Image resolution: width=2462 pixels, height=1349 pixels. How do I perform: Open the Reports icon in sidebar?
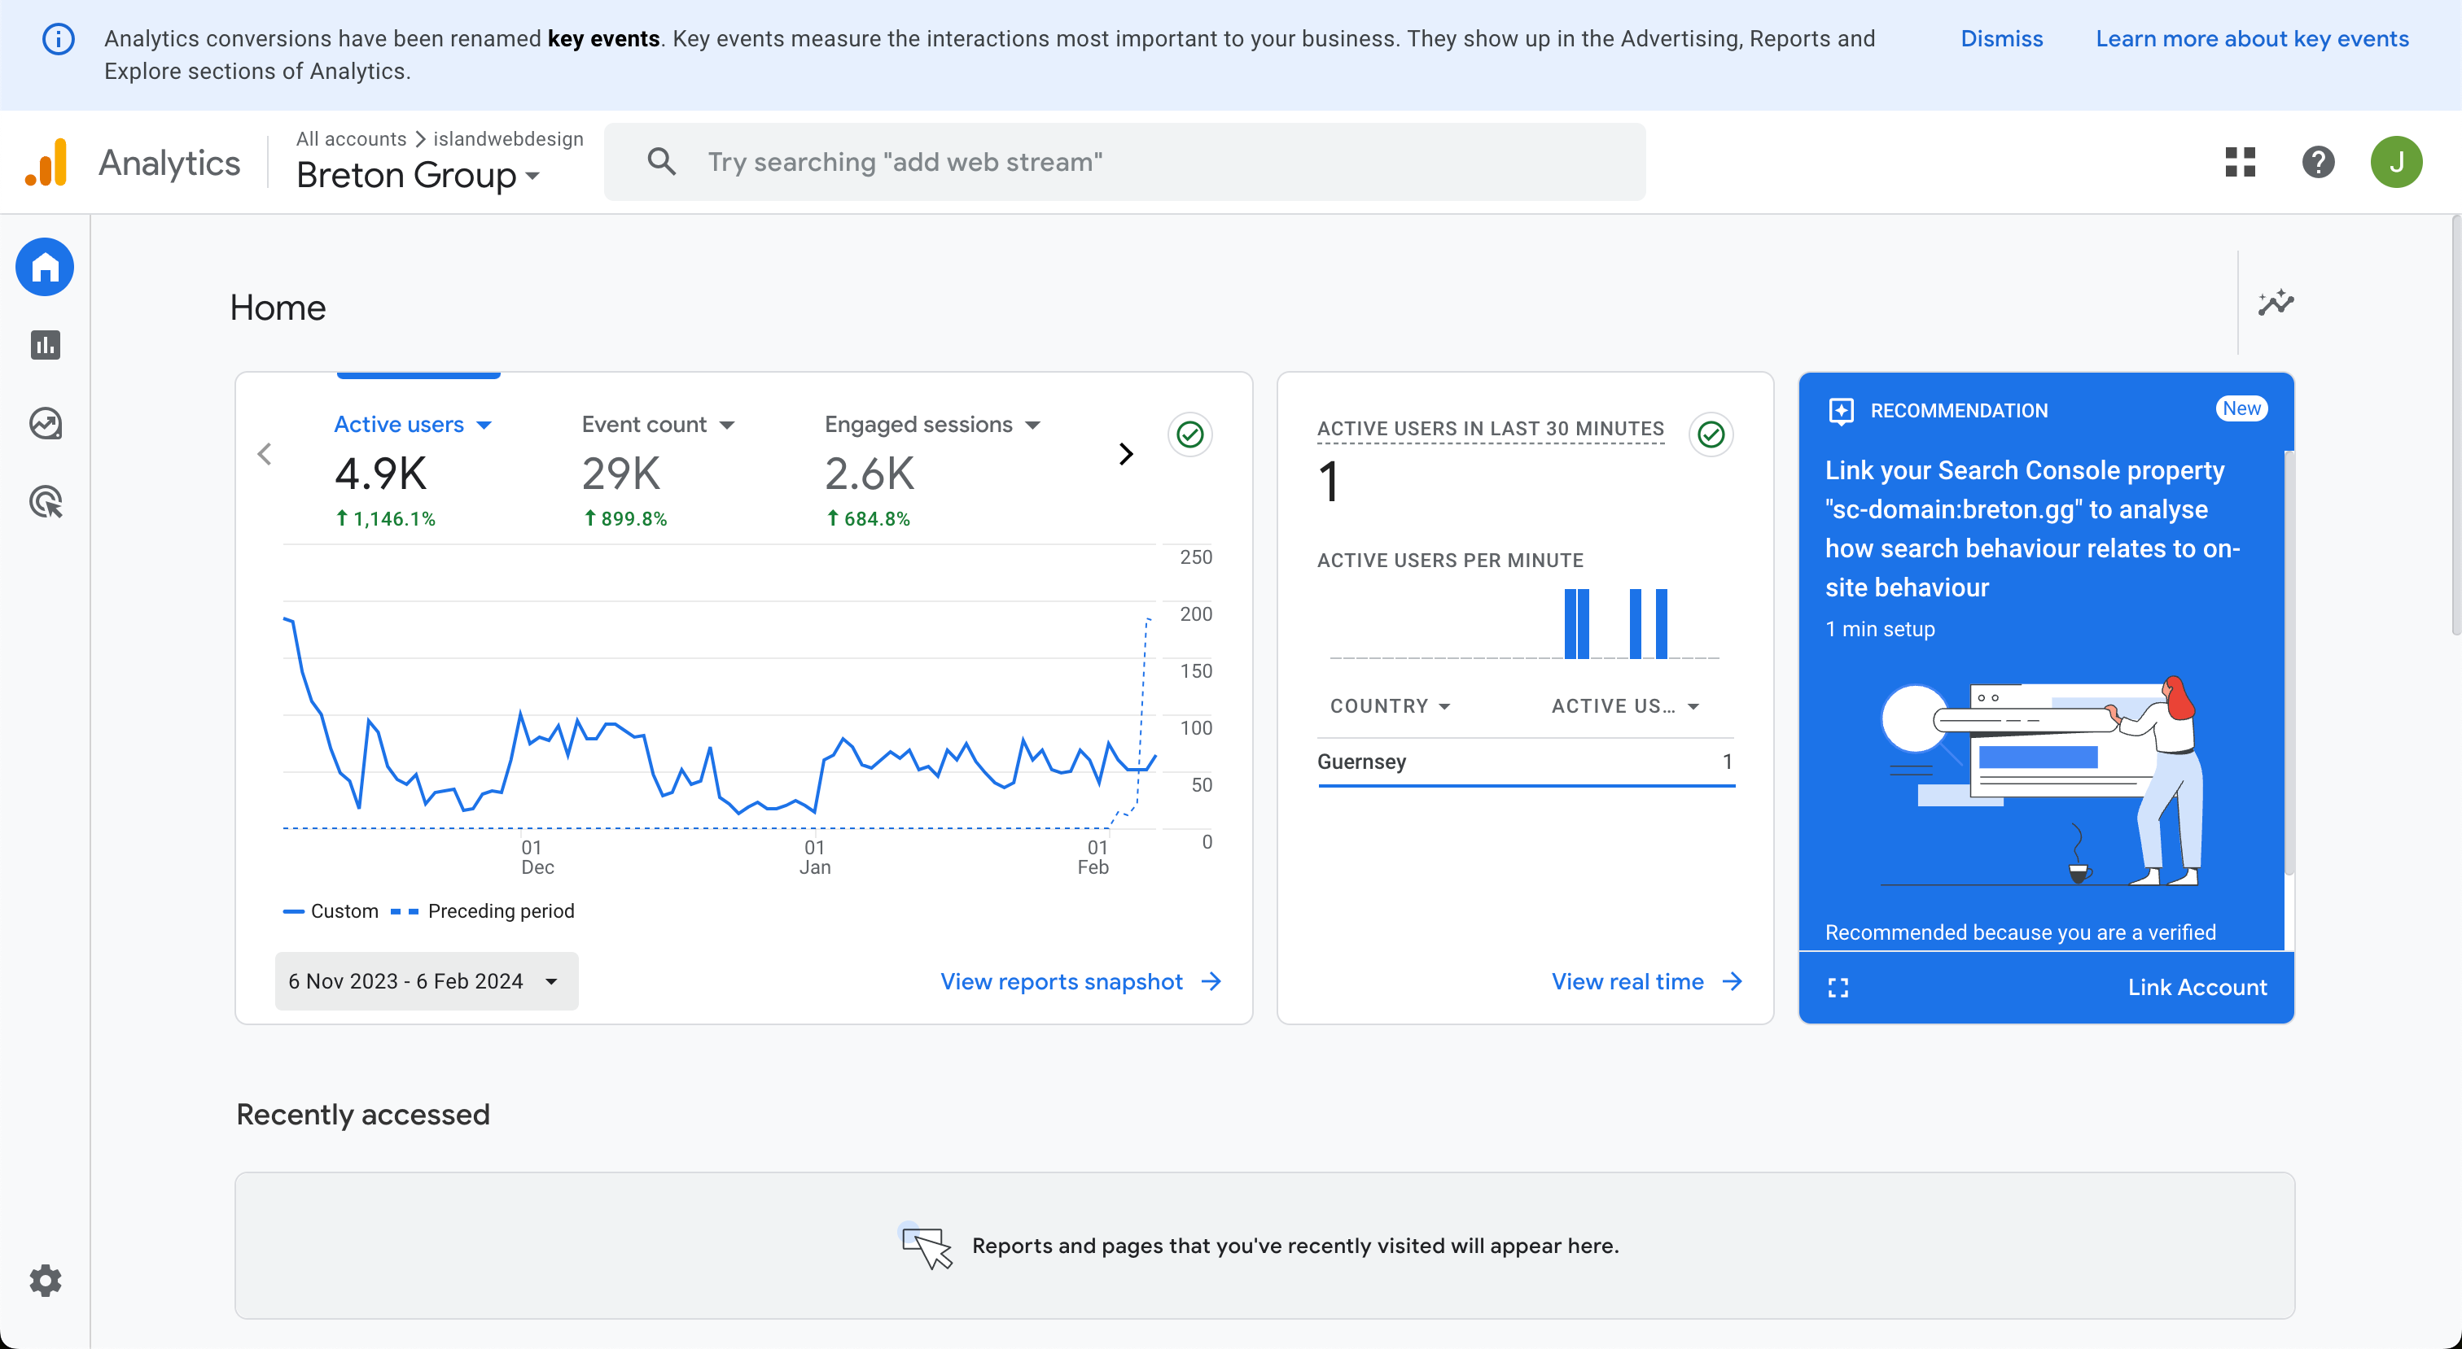tap(45, 345)
